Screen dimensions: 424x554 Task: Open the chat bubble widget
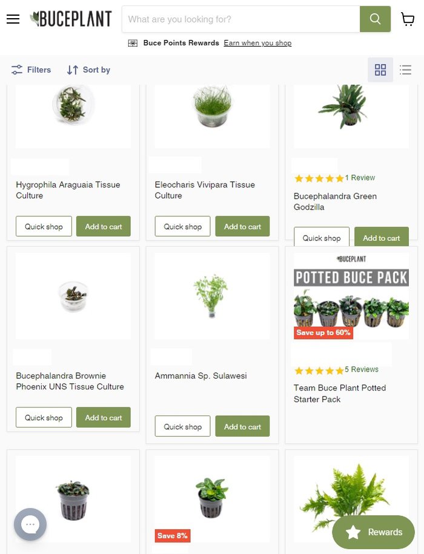(x=30, y=524)
